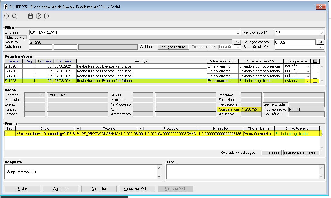Open Tipo operação dropdown in seq 1 row

[308, 66]
